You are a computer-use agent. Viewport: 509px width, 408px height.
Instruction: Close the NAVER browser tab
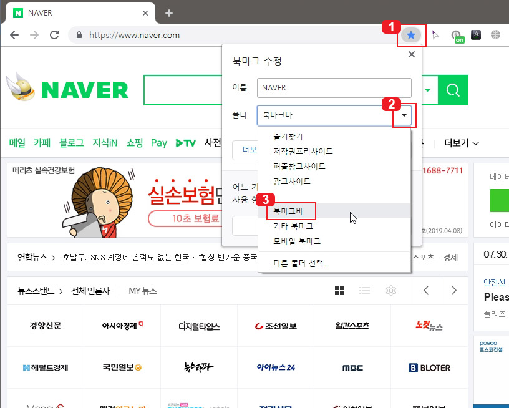[x=145, y=13]
